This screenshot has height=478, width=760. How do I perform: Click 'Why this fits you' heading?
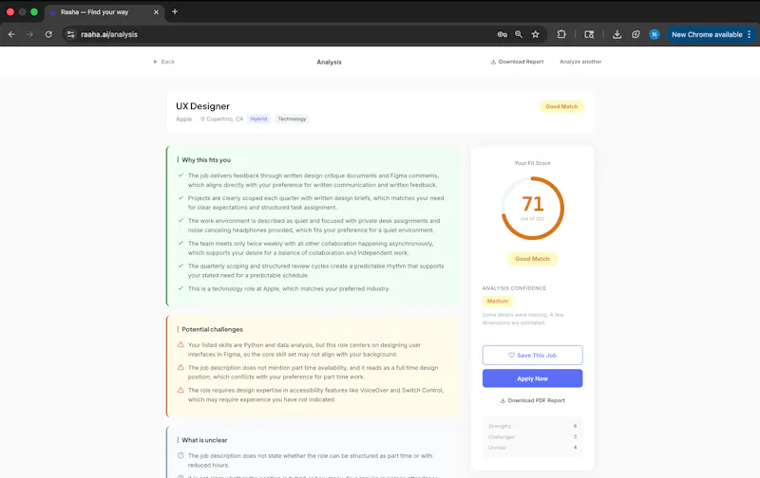tap(206, 159)
